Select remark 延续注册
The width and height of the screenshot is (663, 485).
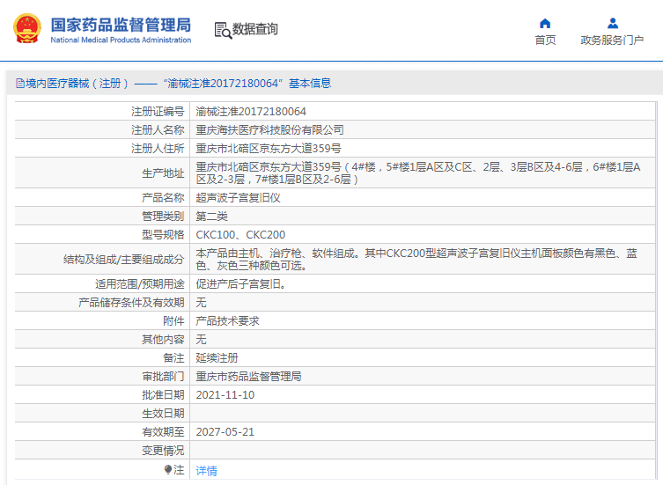point(217,358)
